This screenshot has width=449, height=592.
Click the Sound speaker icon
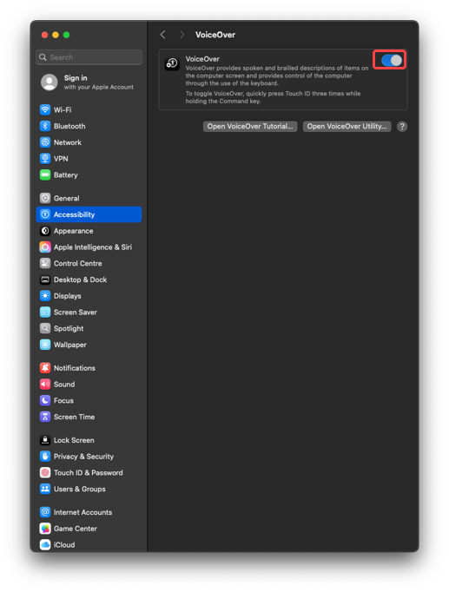pyautogui.click(x=45, y=385)
